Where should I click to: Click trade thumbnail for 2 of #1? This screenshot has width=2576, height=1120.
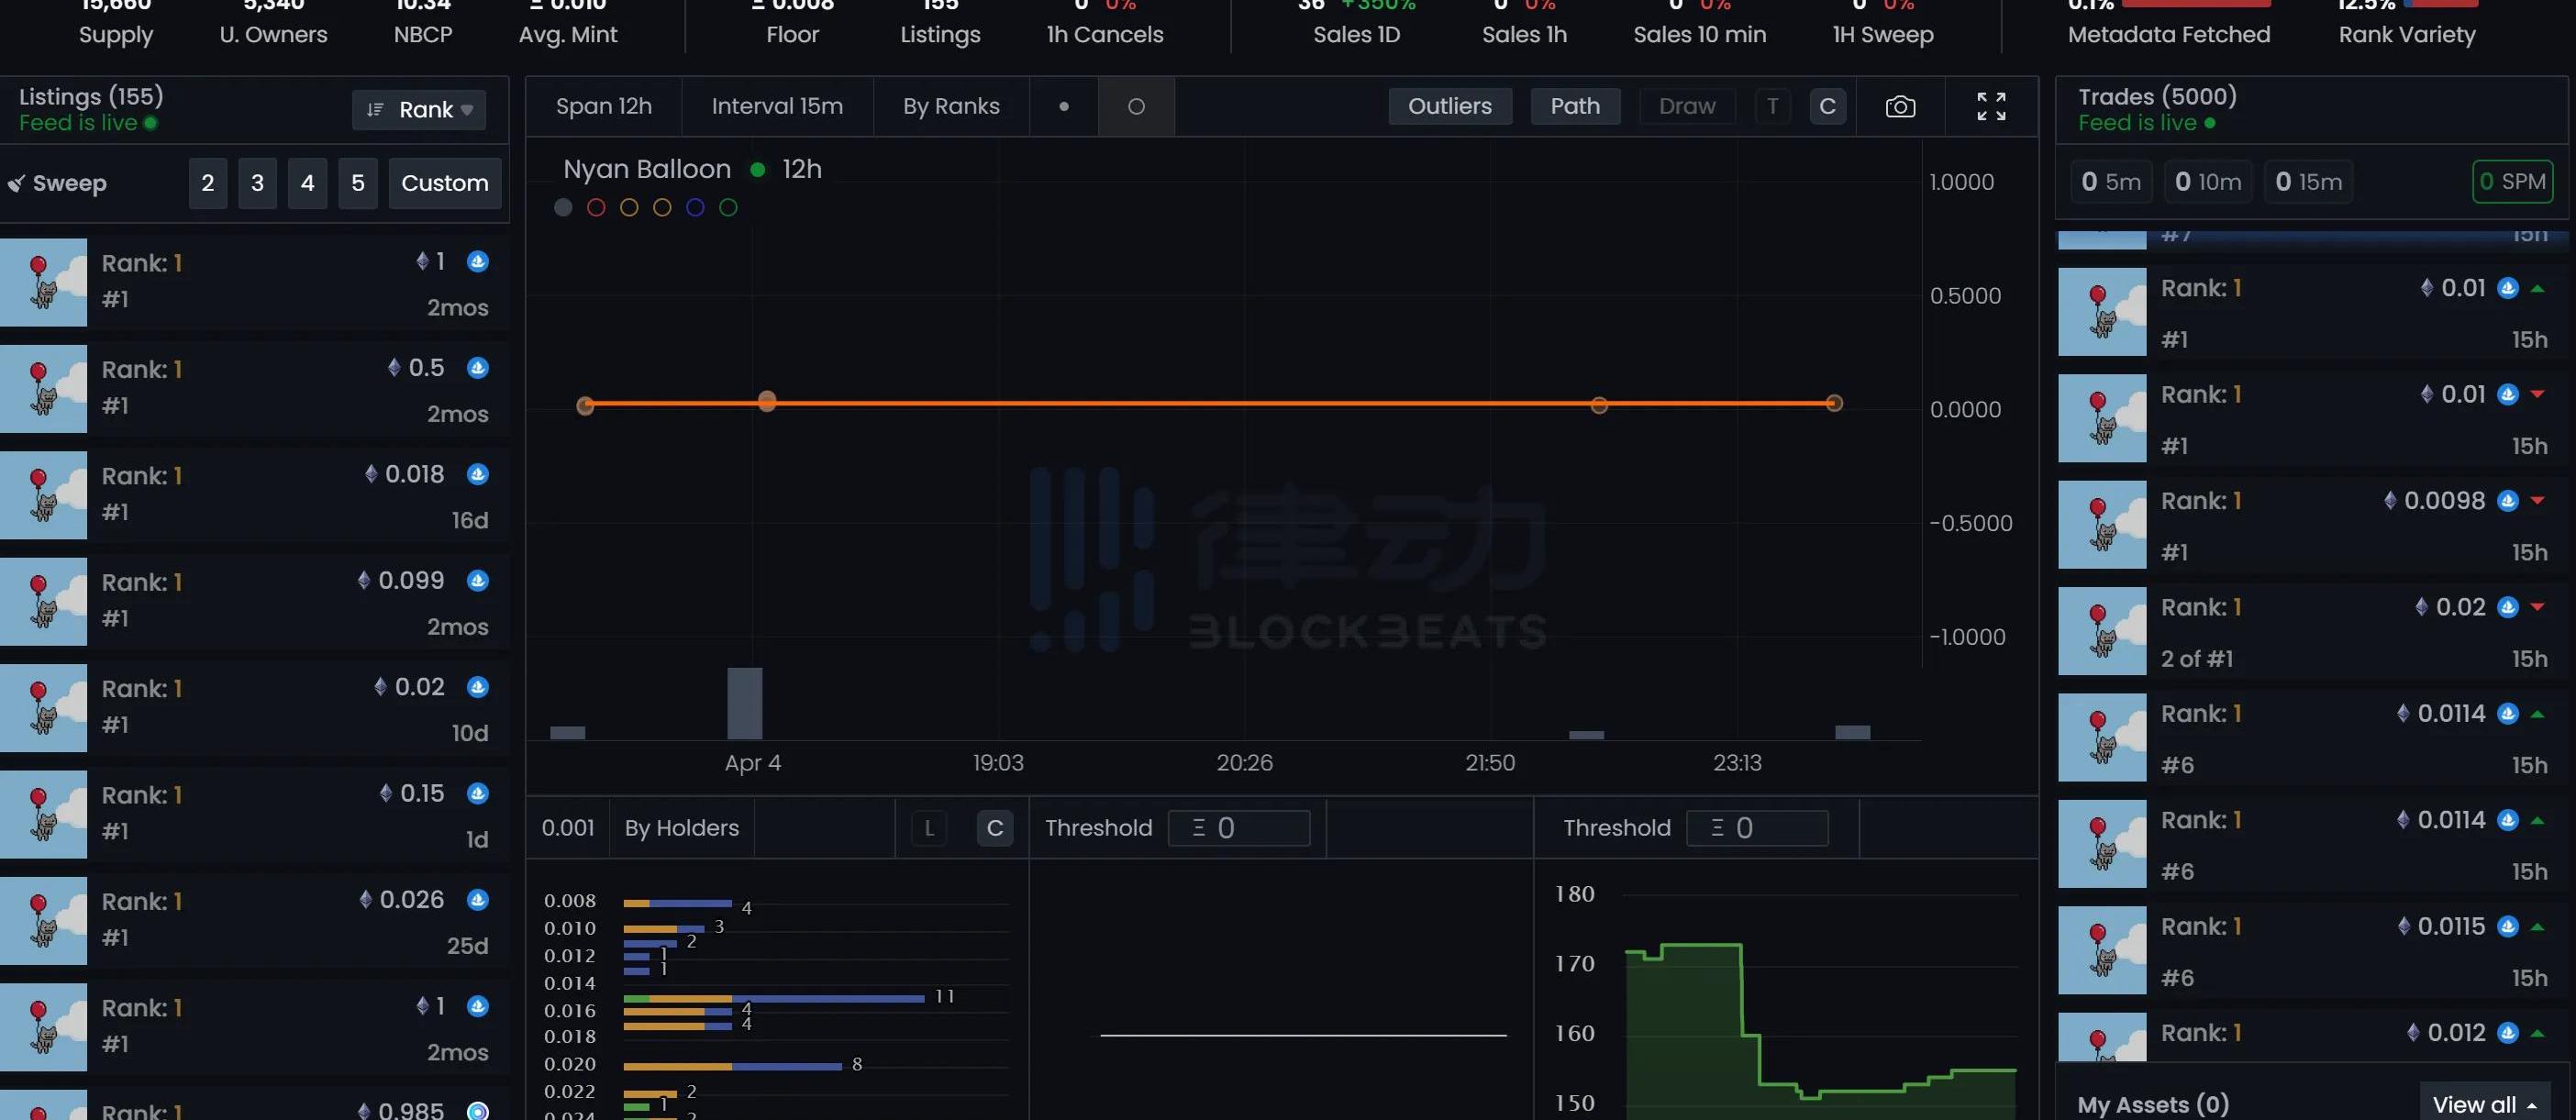(2102, 631)
